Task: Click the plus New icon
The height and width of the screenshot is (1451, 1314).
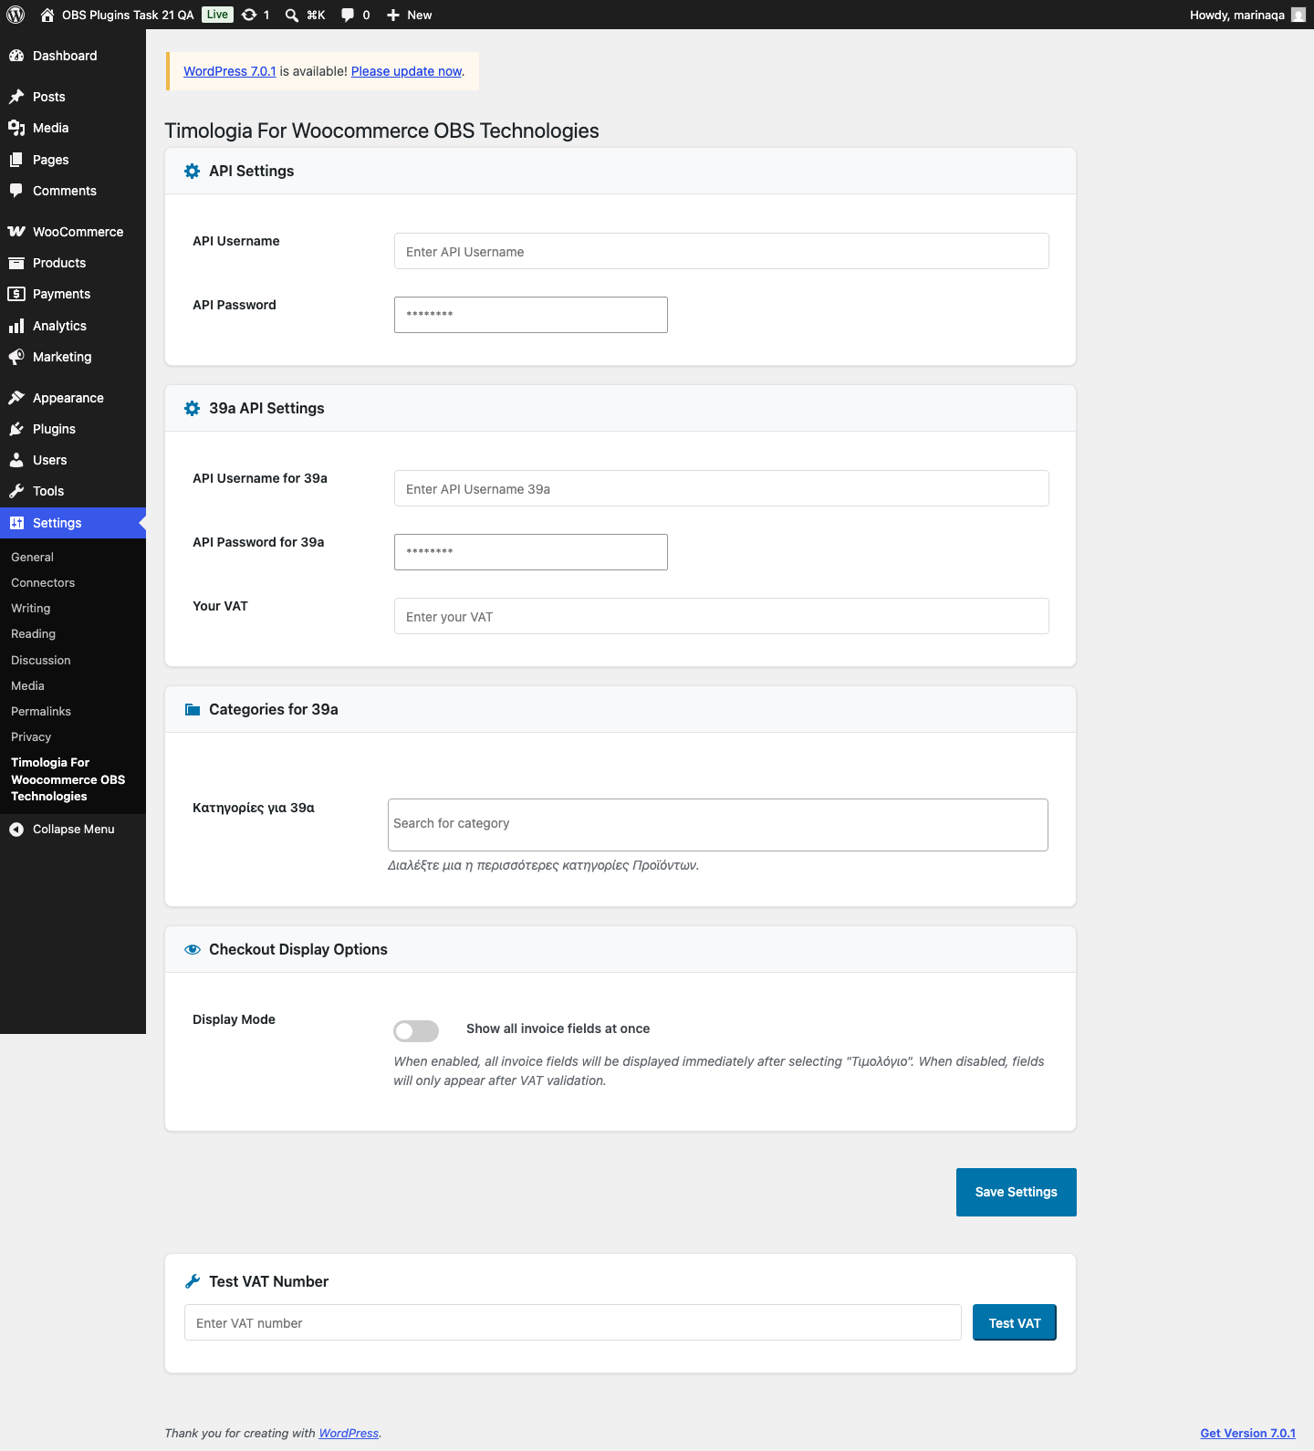Action: [x=393, y=15]
